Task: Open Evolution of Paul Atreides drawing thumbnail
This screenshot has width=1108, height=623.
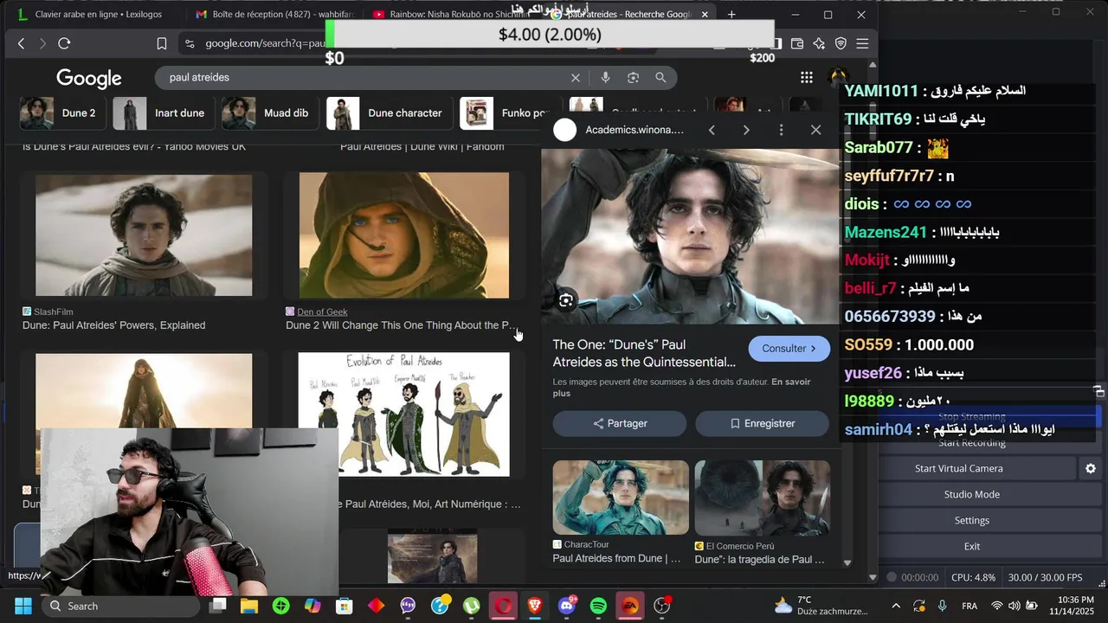Action: point(404,414)
